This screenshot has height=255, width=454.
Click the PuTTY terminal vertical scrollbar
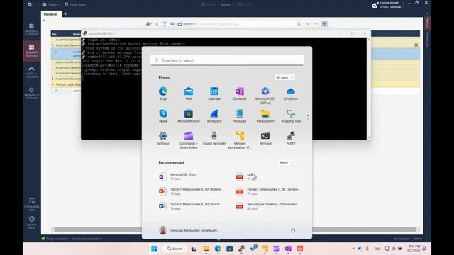pos(369,89)
